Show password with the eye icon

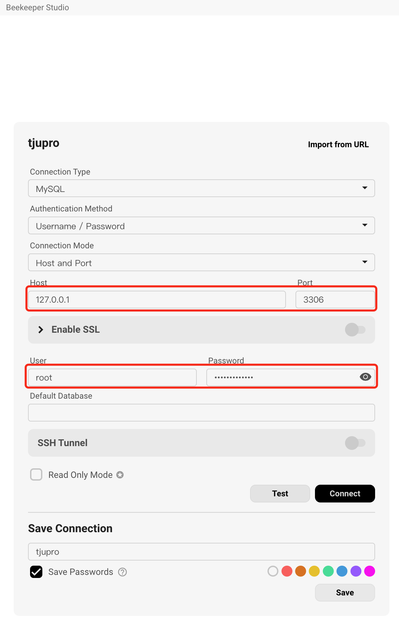(365, 377)
